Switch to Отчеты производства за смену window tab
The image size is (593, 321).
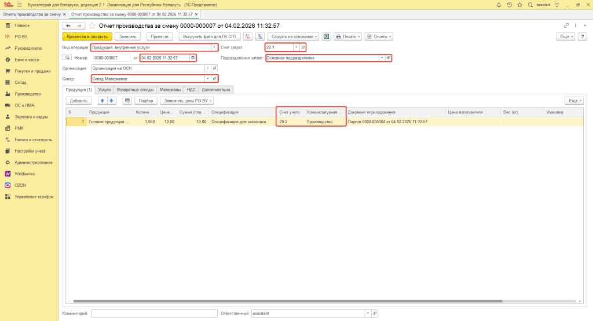click(32, 14)
